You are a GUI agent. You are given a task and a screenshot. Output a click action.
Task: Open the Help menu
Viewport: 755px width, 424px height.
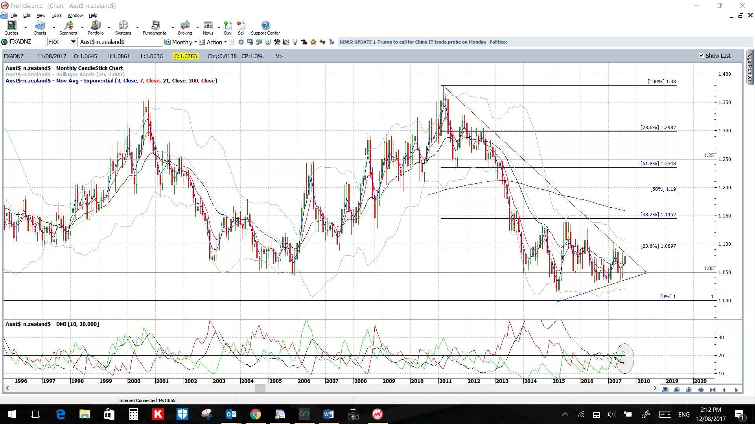[93, 15]
